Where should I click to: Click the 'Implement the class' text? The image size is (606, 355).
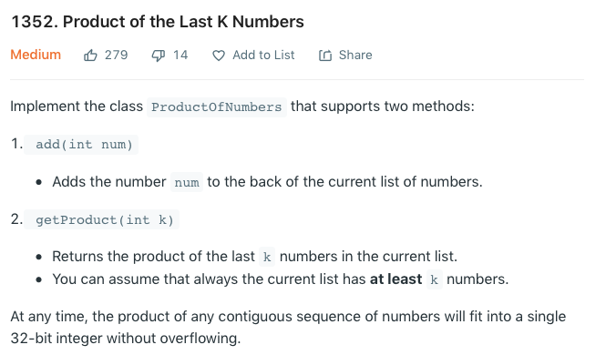tap(77, 106)
